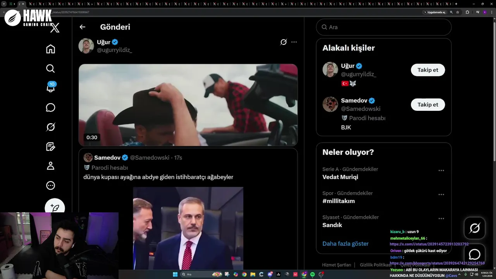Open Grok from the left sidebar
Screen dimensions: 496x279
(50, 127)
